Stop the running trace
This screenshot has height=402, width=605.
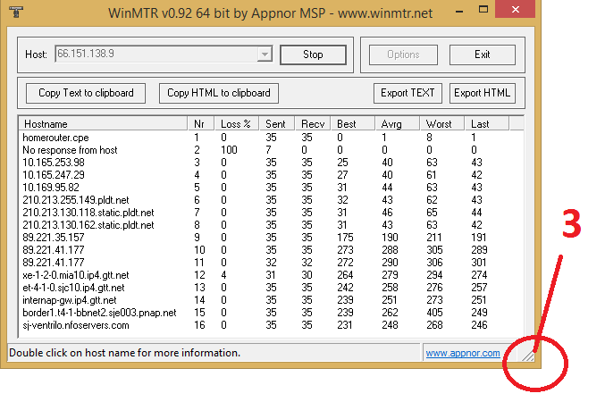coord(313,54)
